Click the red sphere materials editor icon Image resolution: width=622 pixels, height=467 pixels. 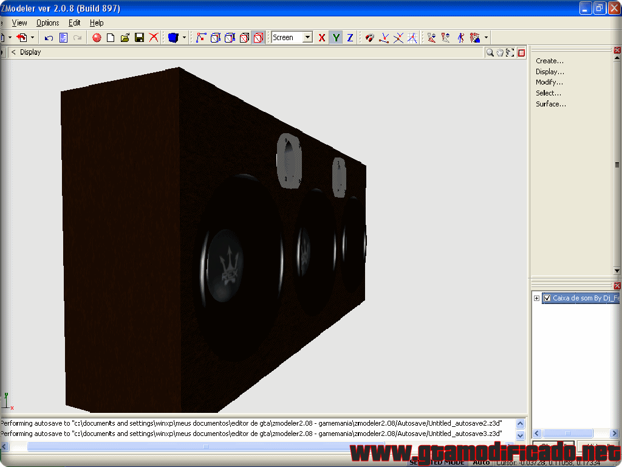click(x=97, y=38)
